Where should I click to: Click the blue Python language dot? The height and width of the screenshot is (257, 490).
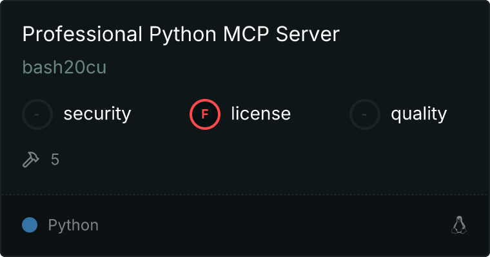click(30, 225)
